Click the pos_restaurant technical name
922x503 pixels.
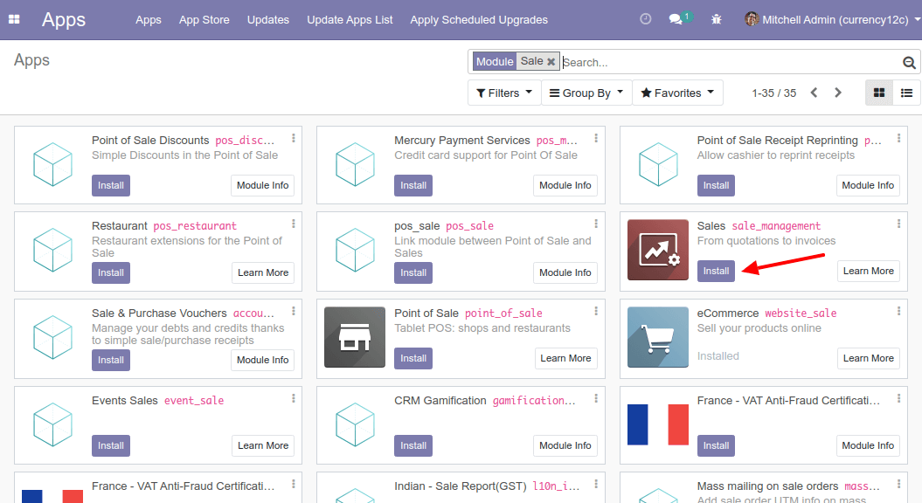pyautogui.click(x=195, y=225)
